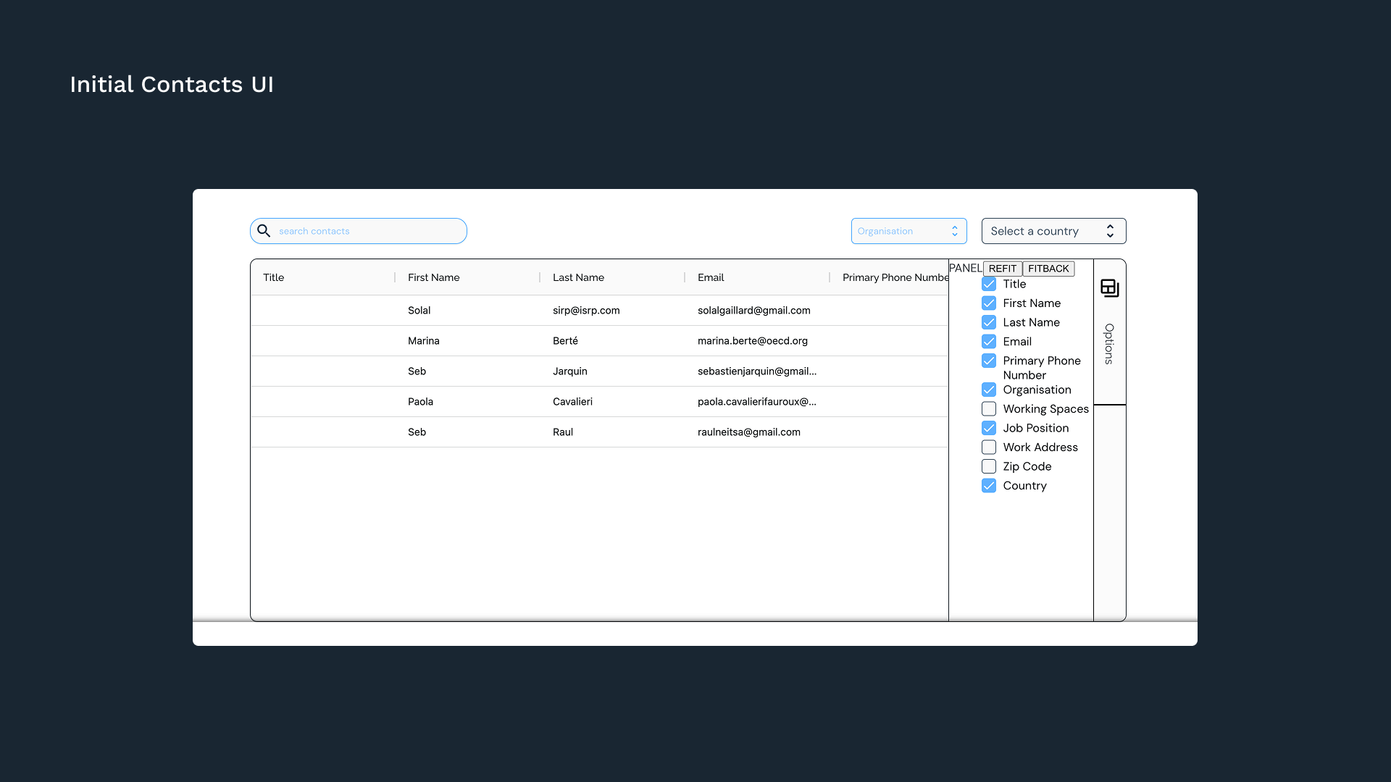Click the search magnifier icon
The image size is (1391, 782).
[x=264, y=231]
